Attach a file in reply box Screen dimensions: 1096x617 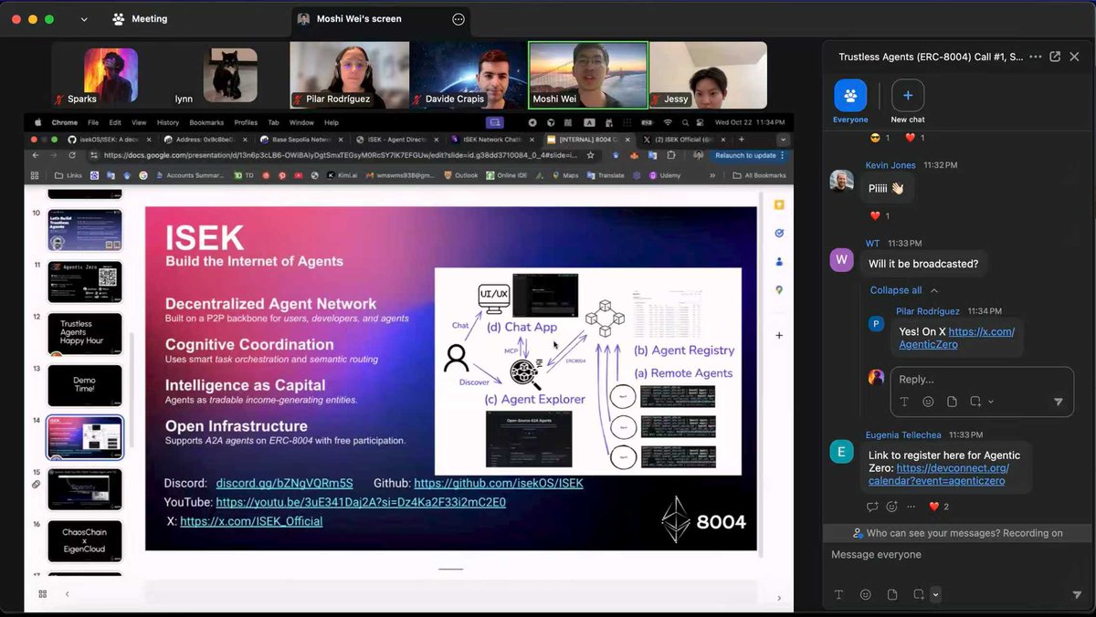click(x=952, y=402)
